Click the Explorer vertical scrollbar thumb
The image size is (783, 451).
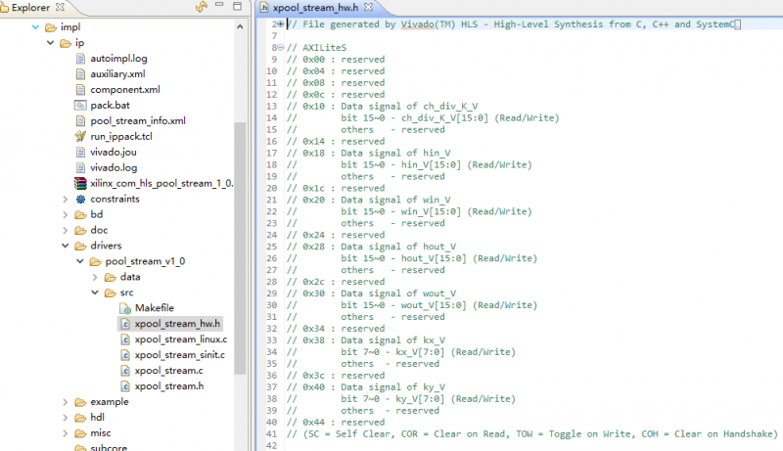(x=240, y=248)
